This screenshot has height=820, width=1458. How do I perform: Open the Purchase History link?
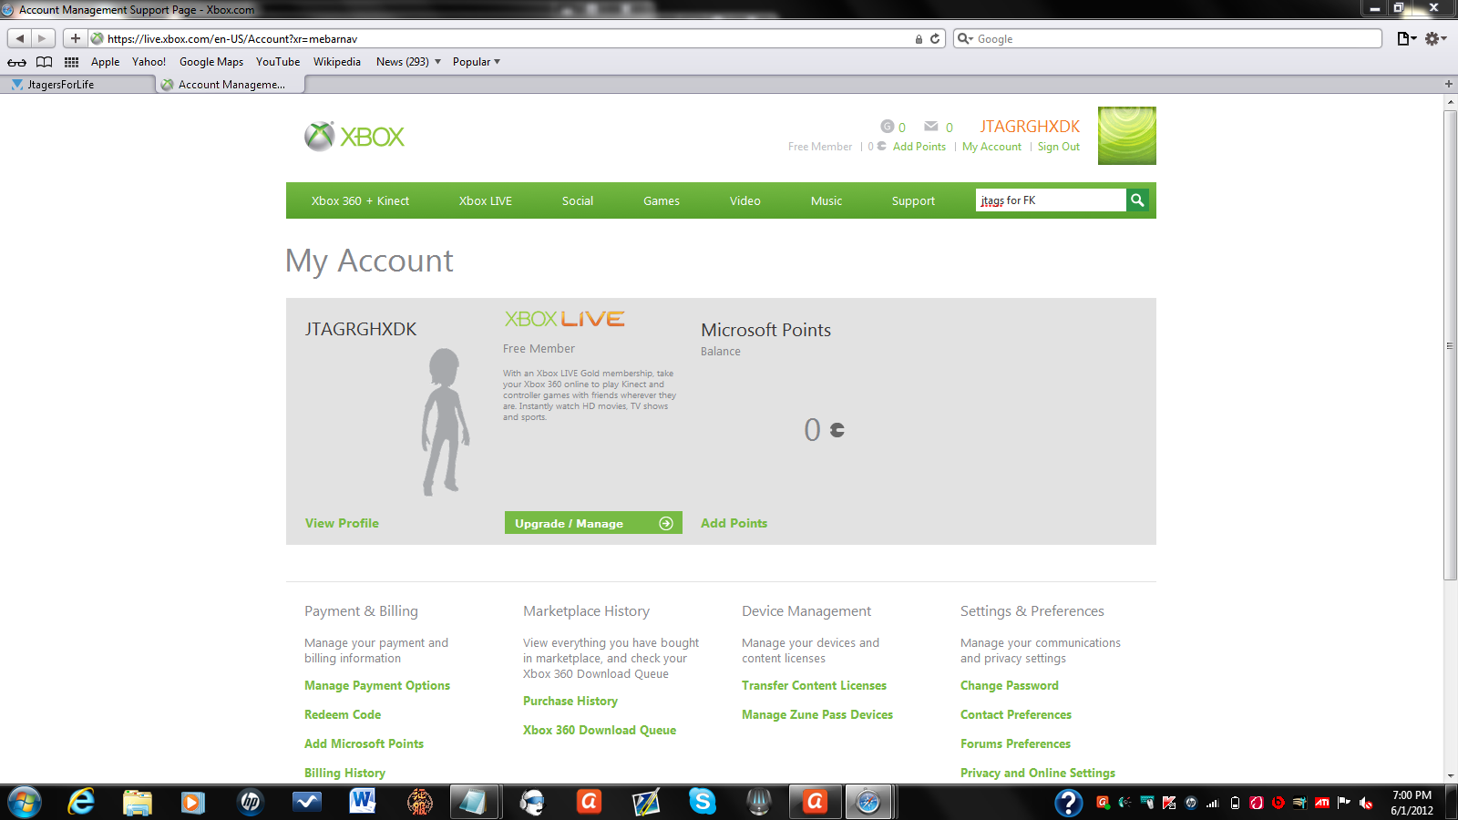[x=570, y=701]
